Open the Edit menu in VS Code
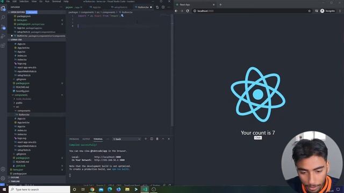Image resolution: width=344 pixels, height=193 pixels. click(x=15, y=1)
